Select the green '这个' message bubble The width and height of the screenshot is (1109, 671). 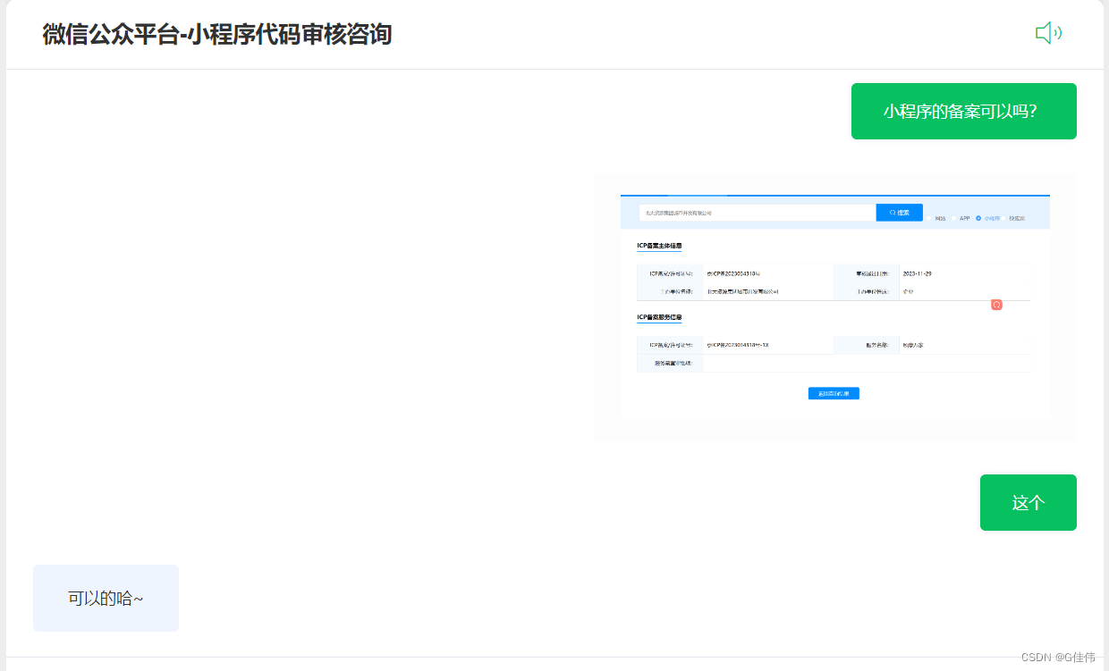(x=1029, y=503)
